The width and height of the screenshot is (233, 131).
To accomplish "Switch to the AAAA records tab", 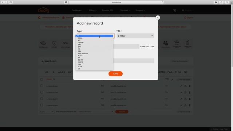I will tap(62, 72).
